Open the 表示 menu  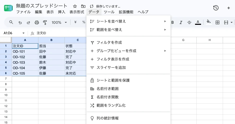pyautogui.click(x=50, y=12)
